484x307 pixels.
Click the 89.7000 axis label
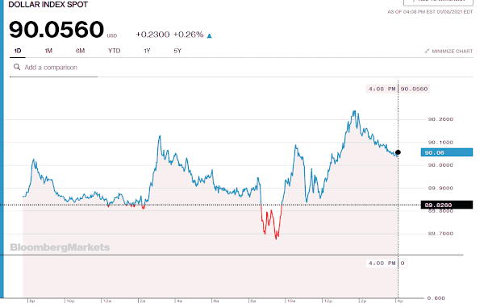(440, 234)
